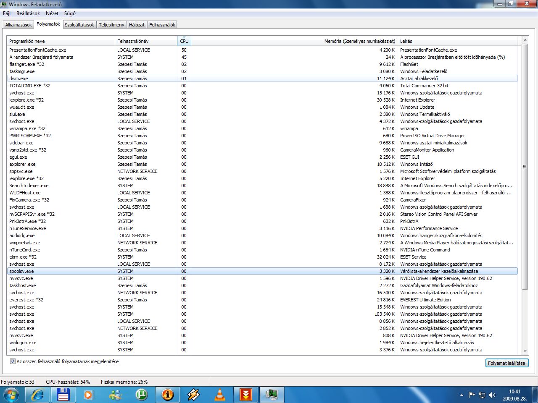Sort by CPU column header
The height and width of the screenshot is (403, 538).
pyautogui.click(x=184, y=41)
